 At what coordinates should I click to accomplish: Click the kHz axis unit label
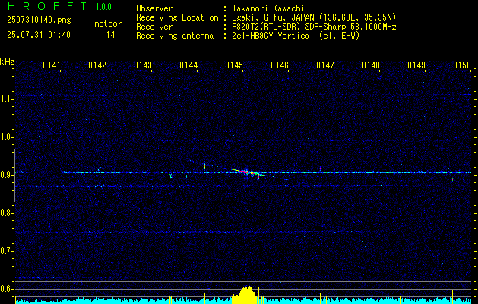coord(7,62)
